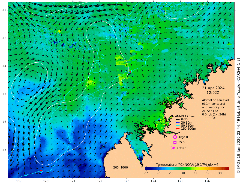Click the longitude axis label 126
240x186 pixels.
pyautogui.click(x=207, y=181)
